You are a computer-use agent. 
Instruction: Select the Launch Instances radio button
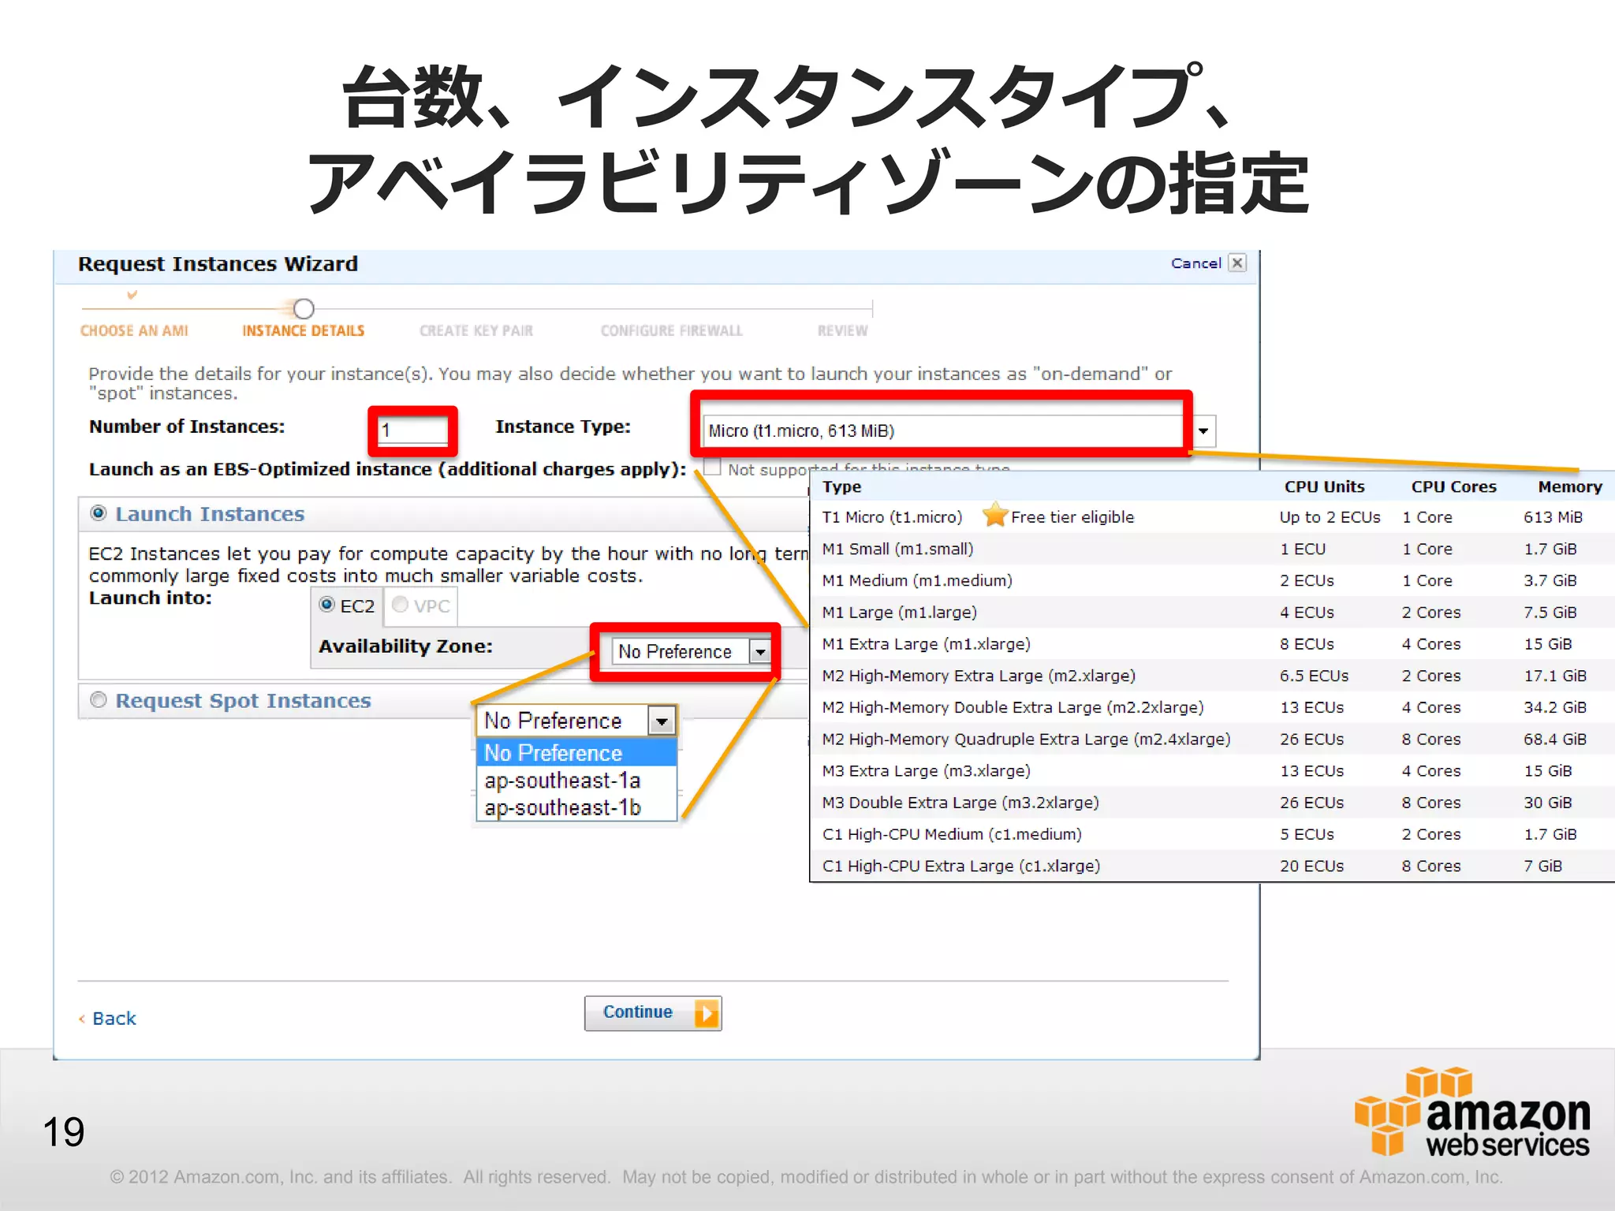tap(99, 513)
